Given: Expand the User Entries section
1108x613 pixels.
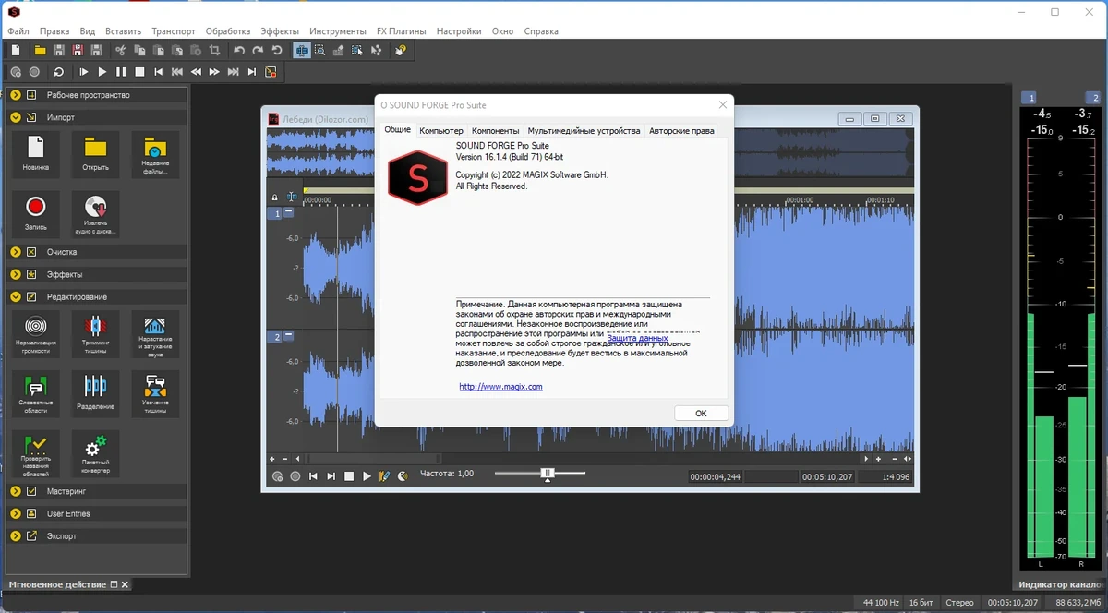Looking at the screenshot, I should point(16,513).
